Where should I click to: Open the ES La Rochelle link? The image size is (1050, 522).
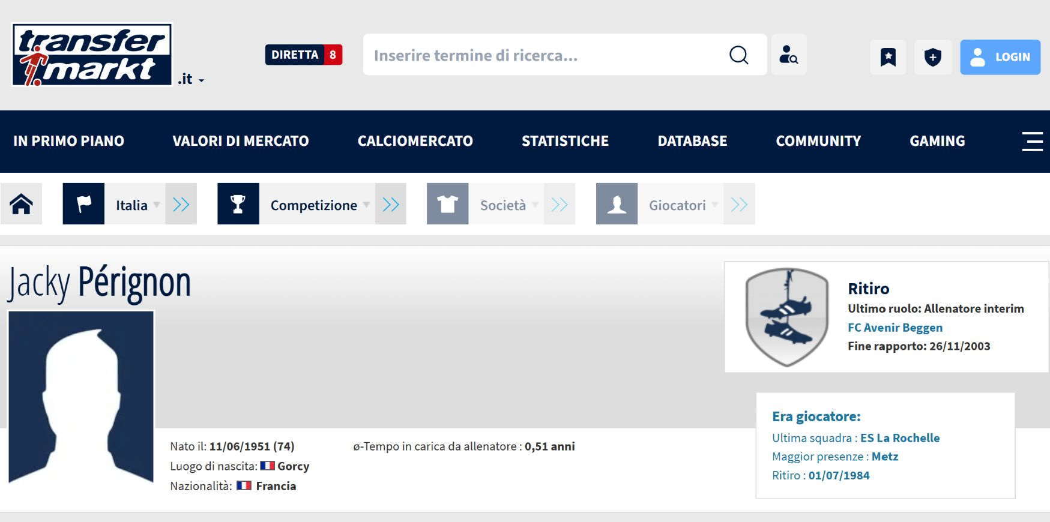pyautogui.click(x=899, y=438)
